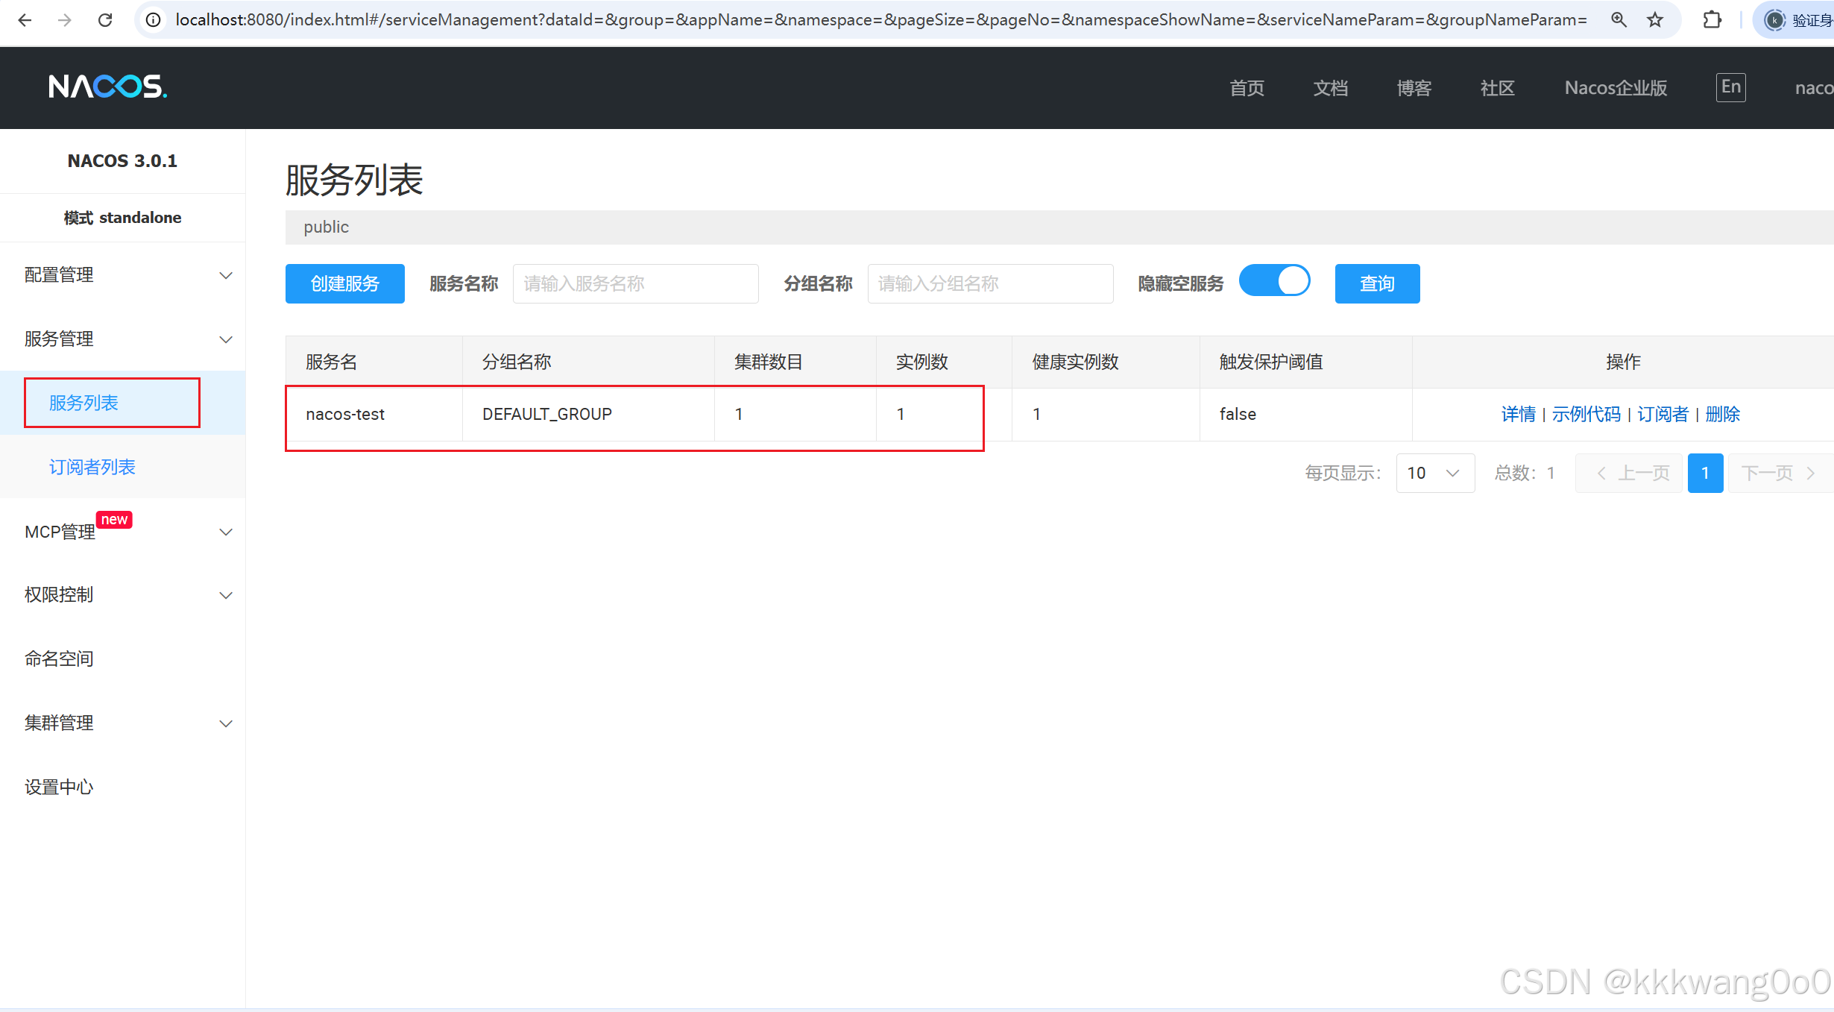Toggle the 隐藏空服务 switch
This screenshot has width=1834, height=1012.
coord(1274,281)
